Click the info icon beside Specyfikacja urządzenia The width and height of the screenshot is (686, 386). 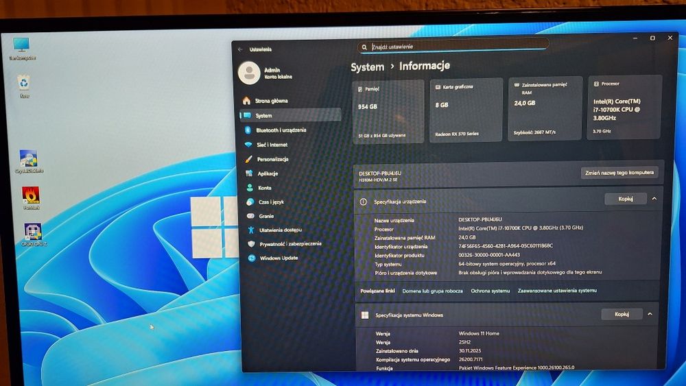coord(363,202)
